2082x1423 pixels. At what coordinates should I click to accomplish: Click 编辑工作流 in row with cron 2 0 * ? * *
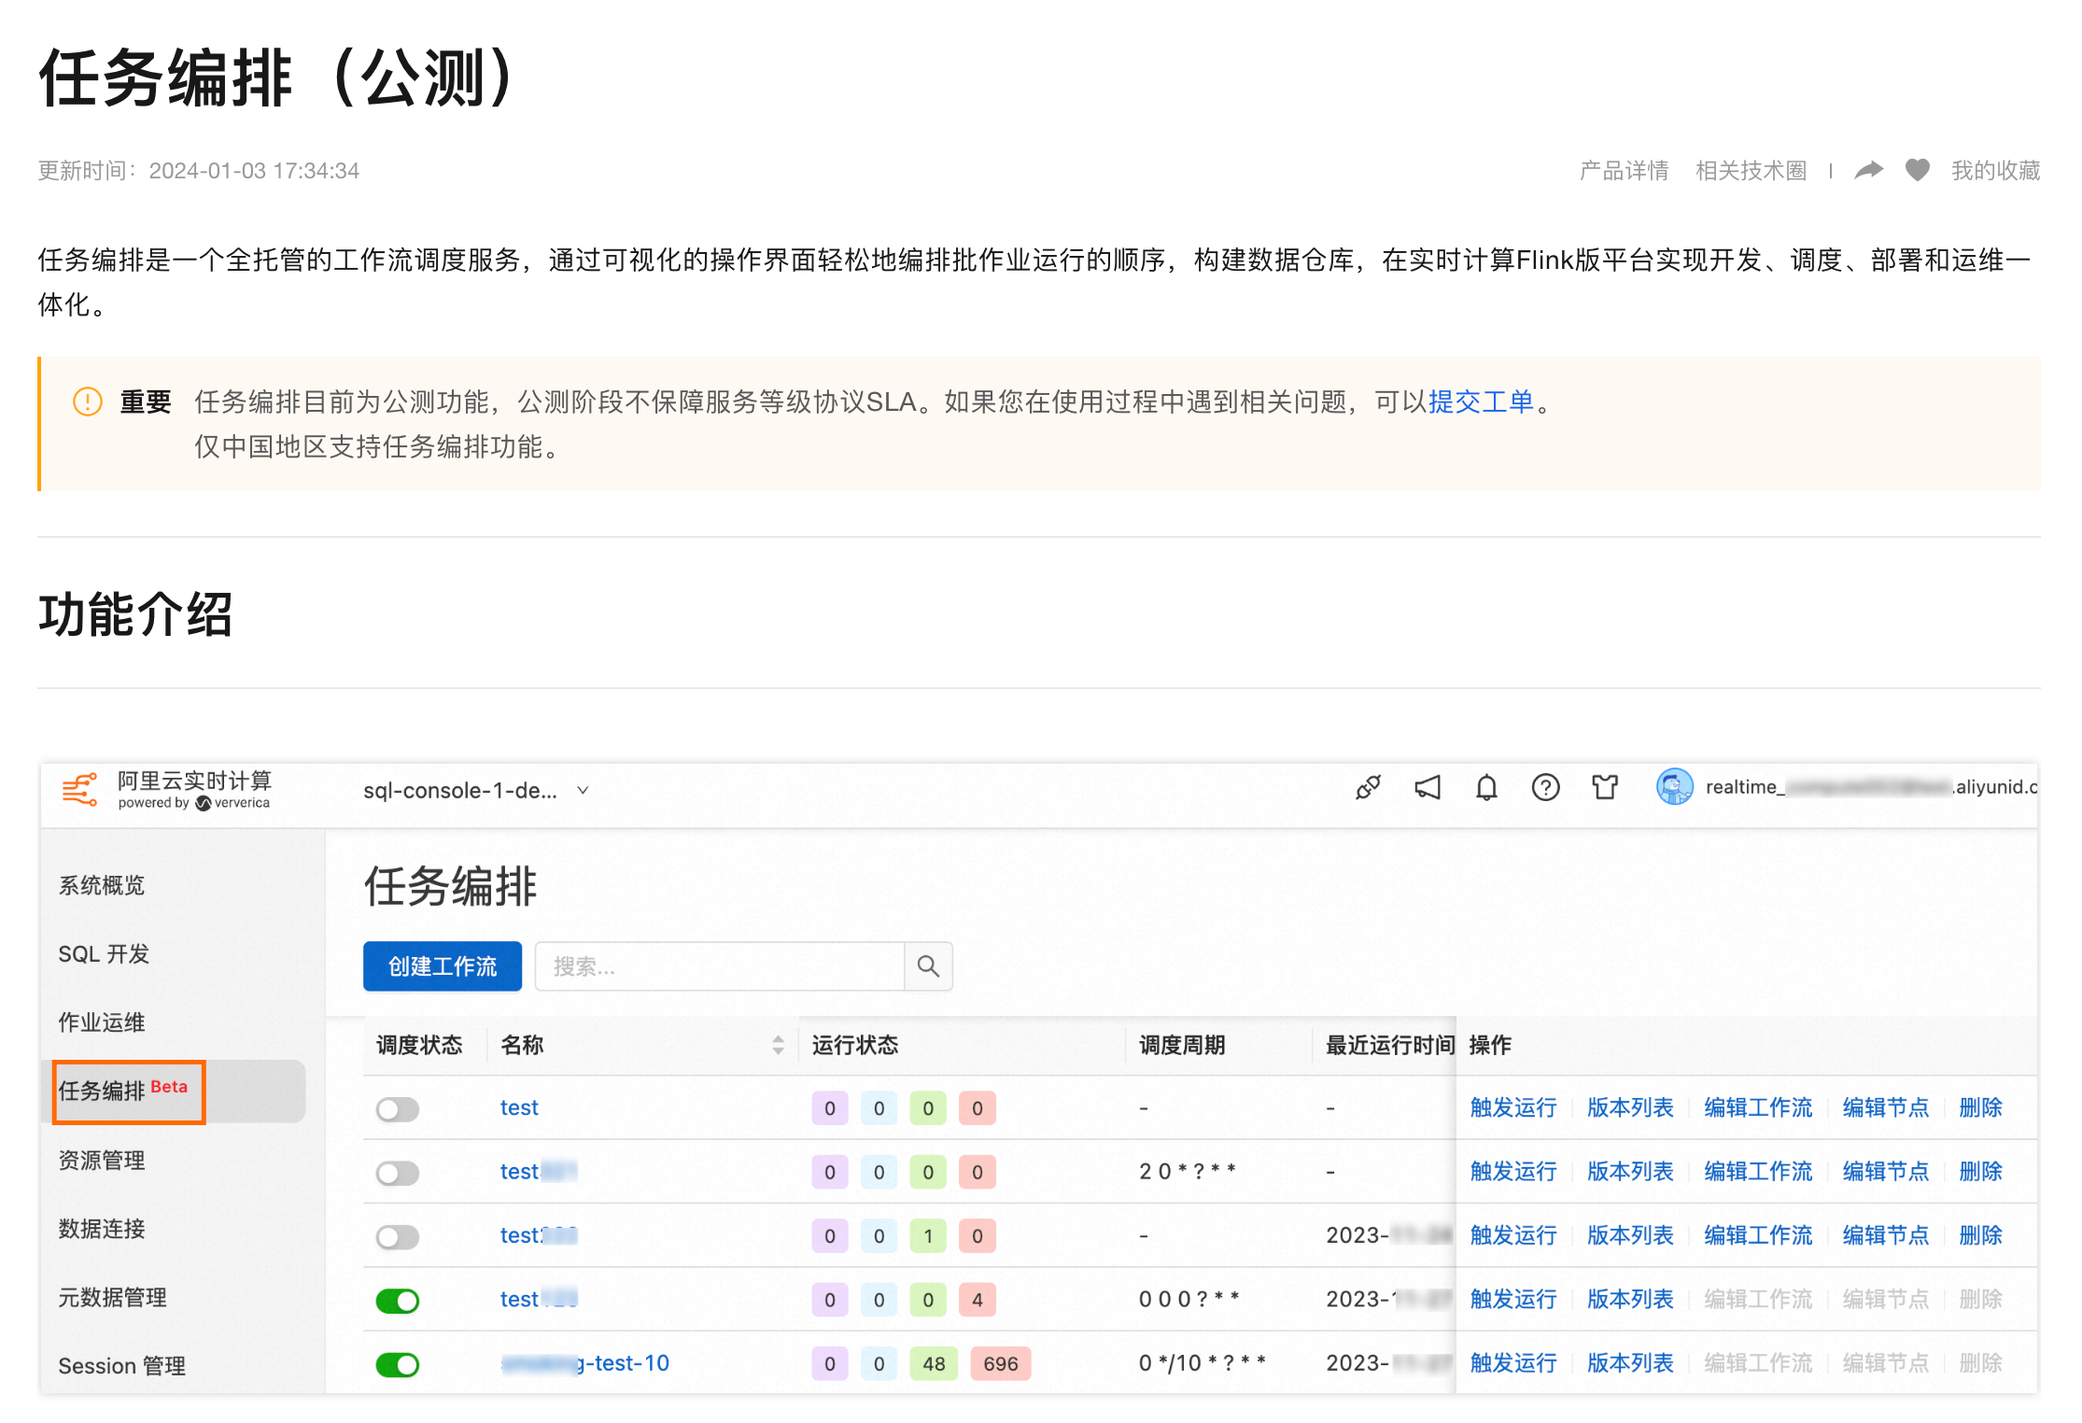(1758, 1172)
